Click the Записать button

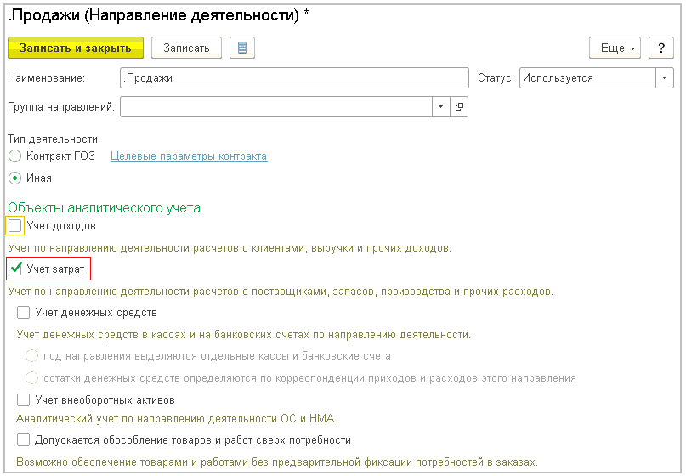tap(186, 48)
